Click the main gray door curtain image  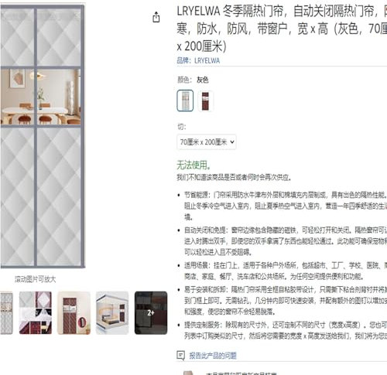coord(43,136)
